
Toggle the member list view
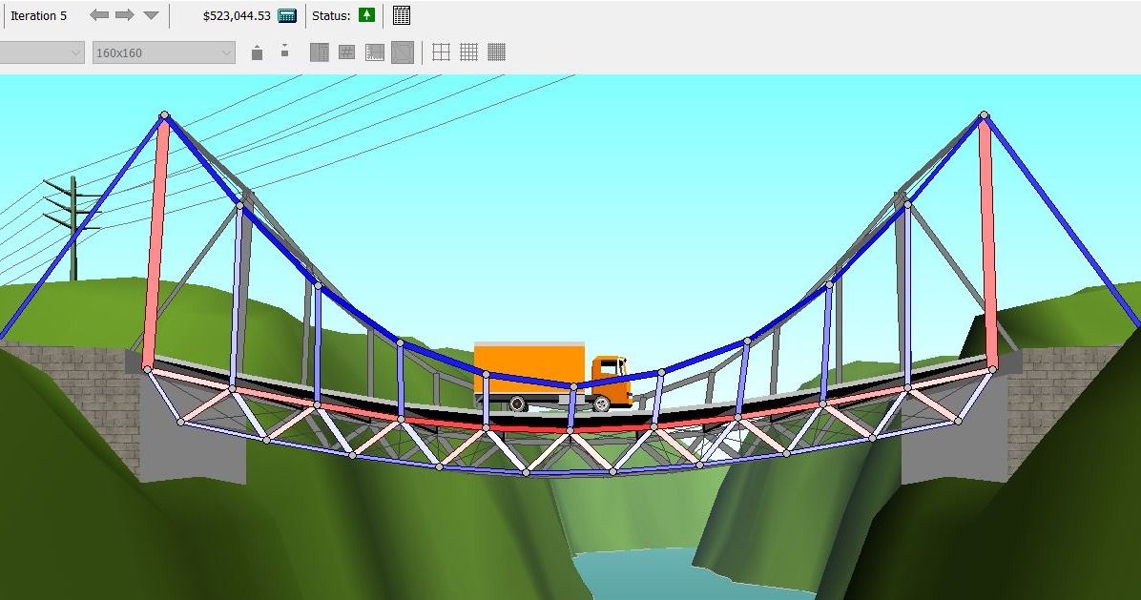click(x=320, y=52)
